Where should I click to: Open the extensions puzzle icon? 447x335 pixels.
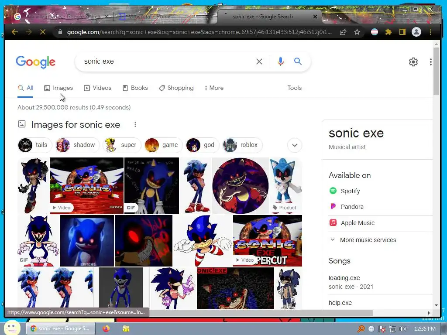click(x=388, y=32)
